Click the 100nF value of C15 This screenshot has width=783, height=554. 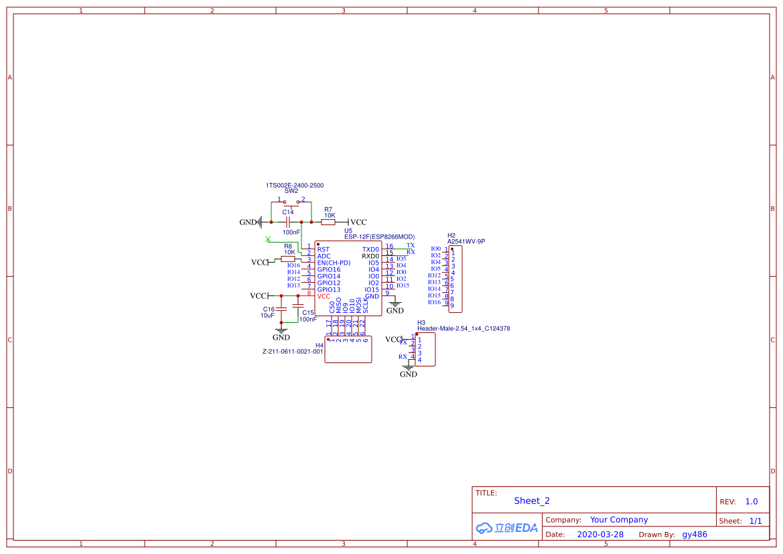point(308,320)
